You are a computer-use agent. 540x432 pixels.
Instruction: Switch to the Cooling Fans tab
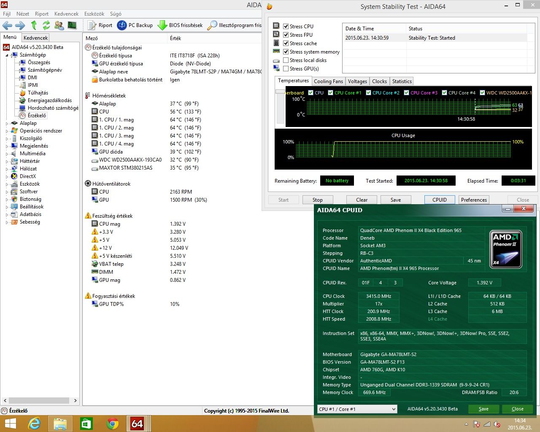tap(328, 81)
